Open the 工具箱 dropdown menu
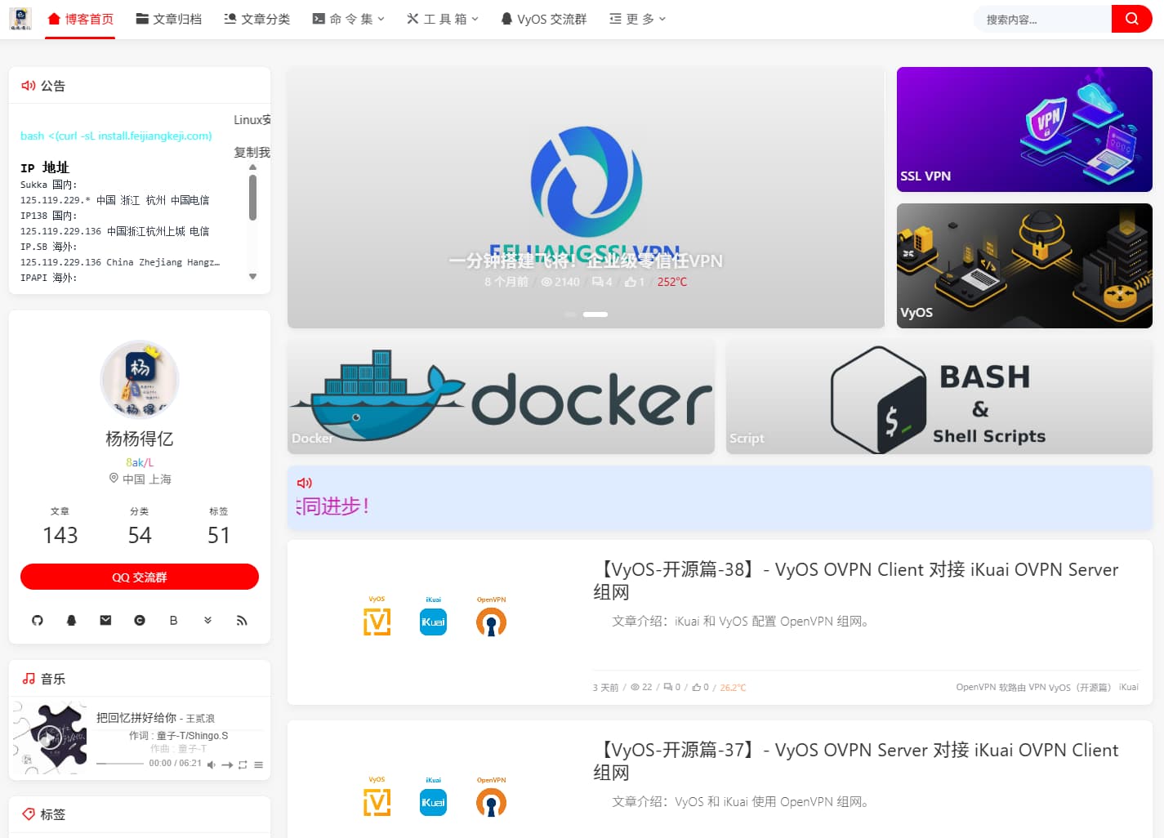 442,18
